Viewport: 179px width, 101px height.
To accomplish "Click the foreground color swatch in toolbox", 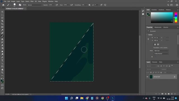I will (x=2, y=81).
